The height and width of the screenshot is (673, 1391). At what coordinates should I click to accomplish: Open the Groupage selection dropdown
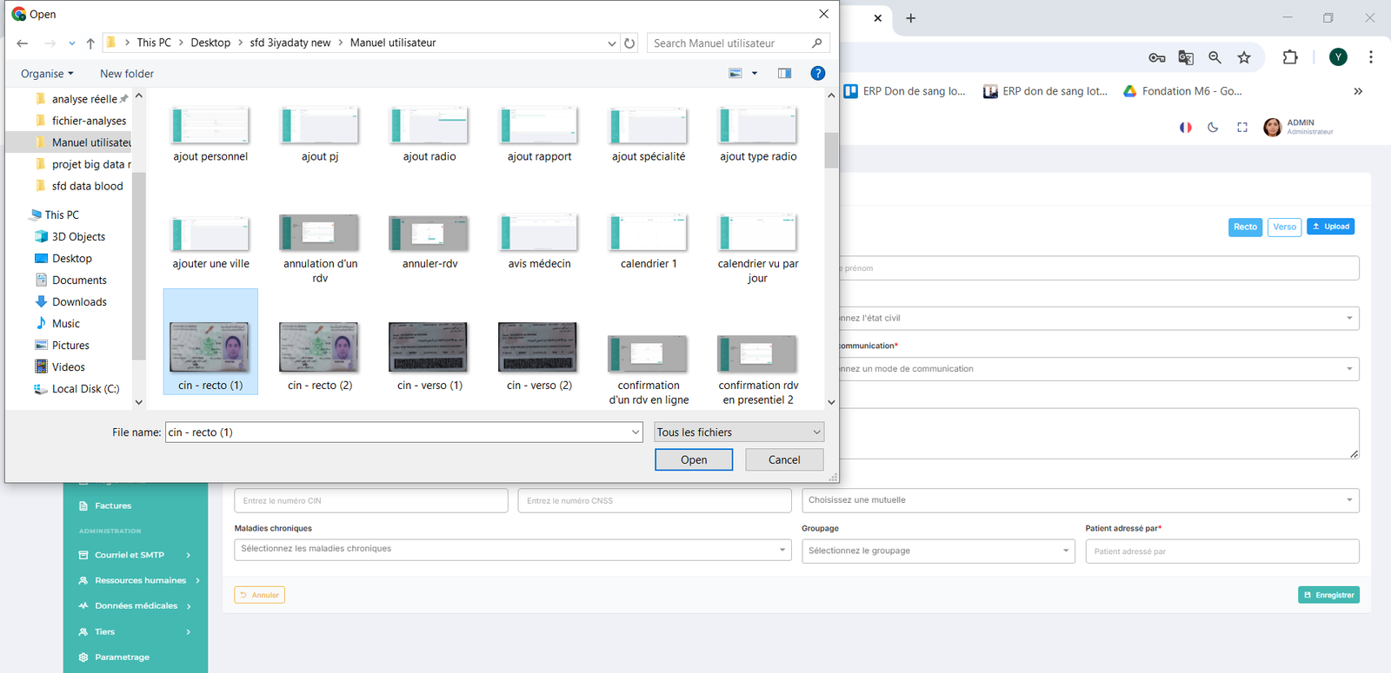pos(938,551)
